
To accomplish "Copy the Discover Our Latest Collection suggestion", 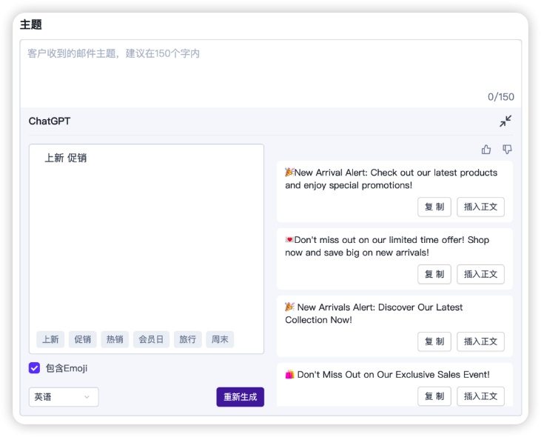I will 434,341.
